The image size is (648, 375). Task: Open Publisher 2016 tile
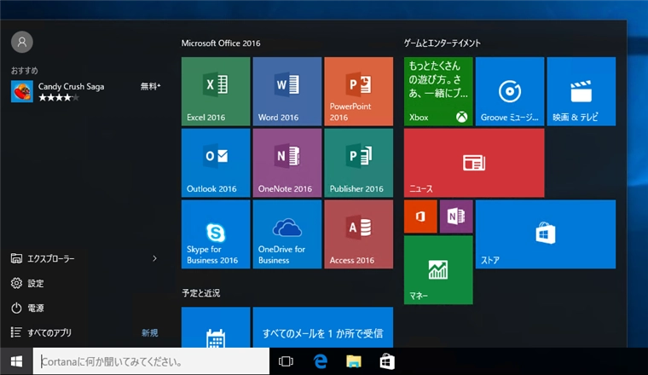(359, 163)
